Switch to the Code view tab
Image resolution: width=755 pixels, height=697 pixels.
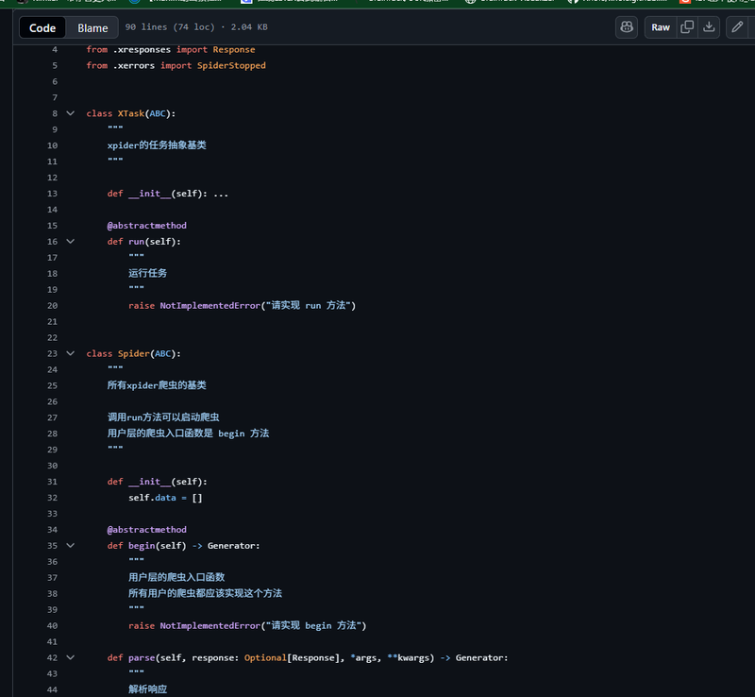pyautogui.click(x=42, y=28)
